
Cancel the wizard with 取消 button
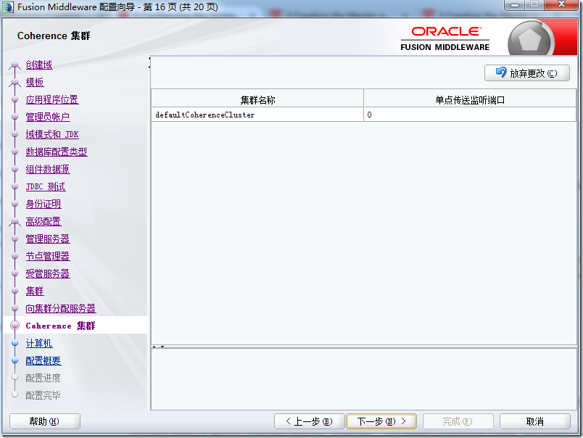(x=534, y=421)
